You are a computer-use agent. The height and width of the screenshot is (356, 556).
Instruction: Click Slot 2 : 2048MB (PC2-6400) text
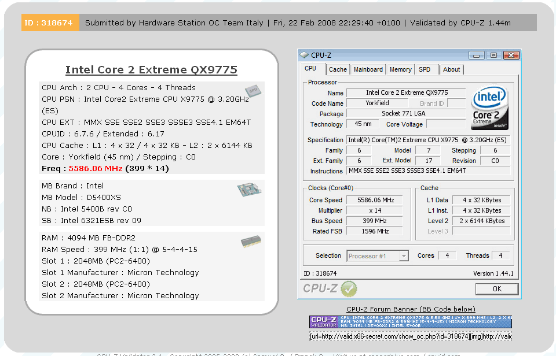(96, 284)
